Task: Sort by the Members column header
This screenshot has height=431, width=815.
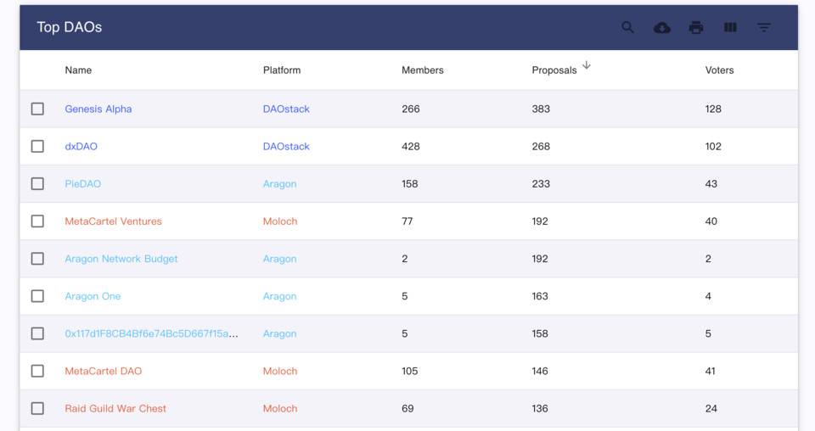Action: [x=423, y=70]
